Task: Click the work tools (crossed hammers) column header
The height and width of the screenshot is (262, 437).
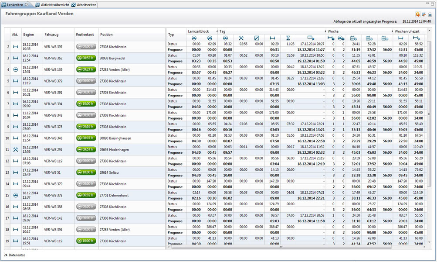Action: click(x=241, y=38)
